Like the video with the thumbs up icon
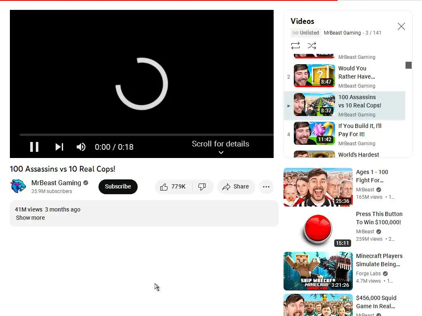The width and height of the screenshot is (422, 316). [164, 187]
